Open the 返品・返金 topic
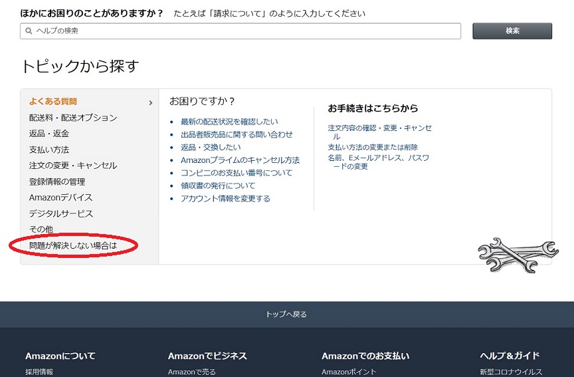 49,134
